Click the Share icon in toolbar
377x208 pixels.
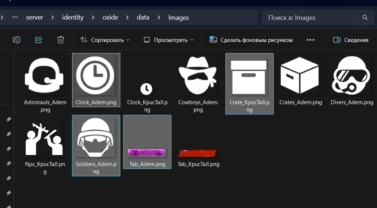pyautogui.click(x=39, y=40)
